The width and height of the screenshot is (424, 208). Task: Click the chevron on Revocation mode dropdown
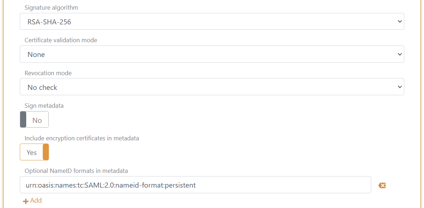[x=400, y=87]
